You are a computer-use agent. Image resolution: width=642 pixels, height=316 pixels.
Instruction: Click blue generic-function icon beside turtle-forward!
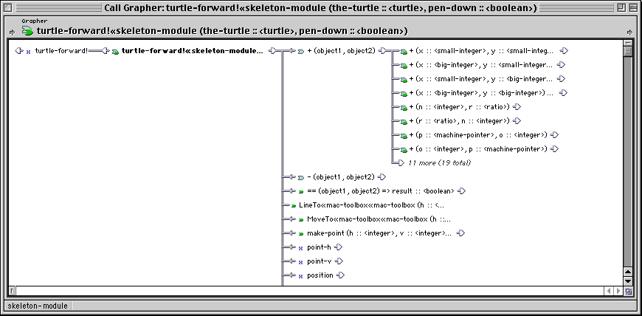pos(28,52)
